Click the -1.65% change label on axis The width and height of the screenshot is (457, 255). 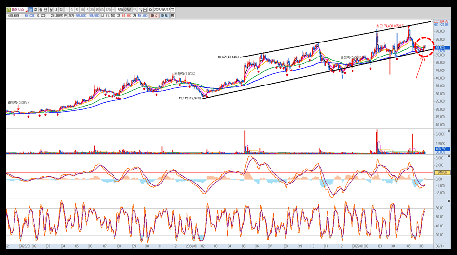(x=441, y=51)
